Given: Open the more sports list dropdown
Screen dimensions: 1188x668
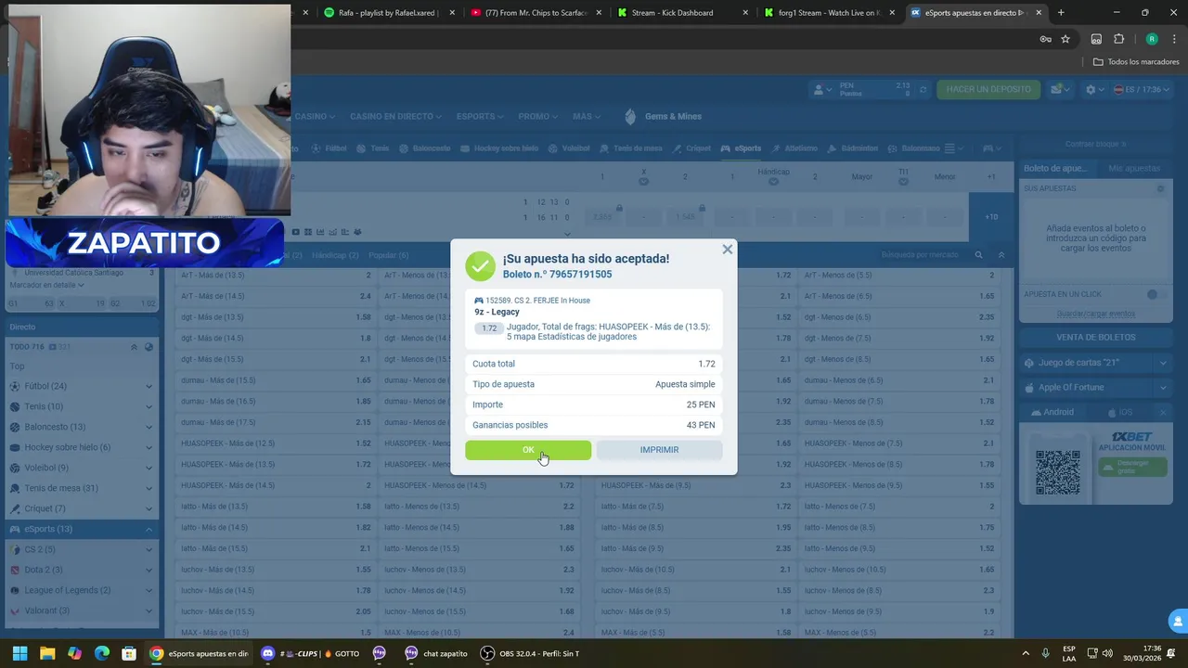Looking at the screenshot, I should click(953, 148).
